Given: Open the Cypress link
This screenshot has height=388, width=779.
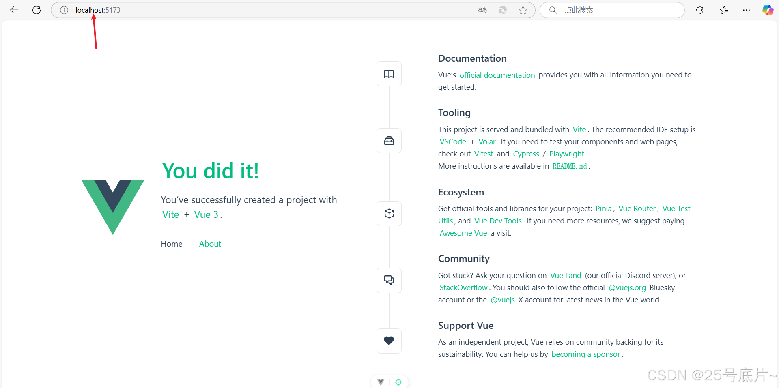Looking at the screenshot, I should pyautogui.click(x=526, y=154).
